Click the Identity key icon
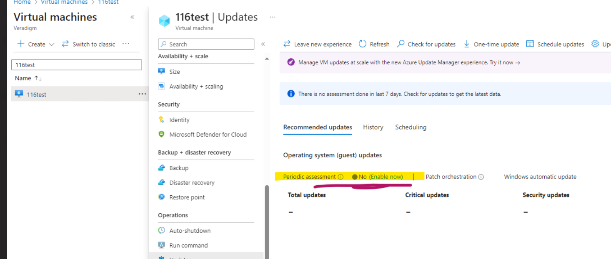 [162, 120]
